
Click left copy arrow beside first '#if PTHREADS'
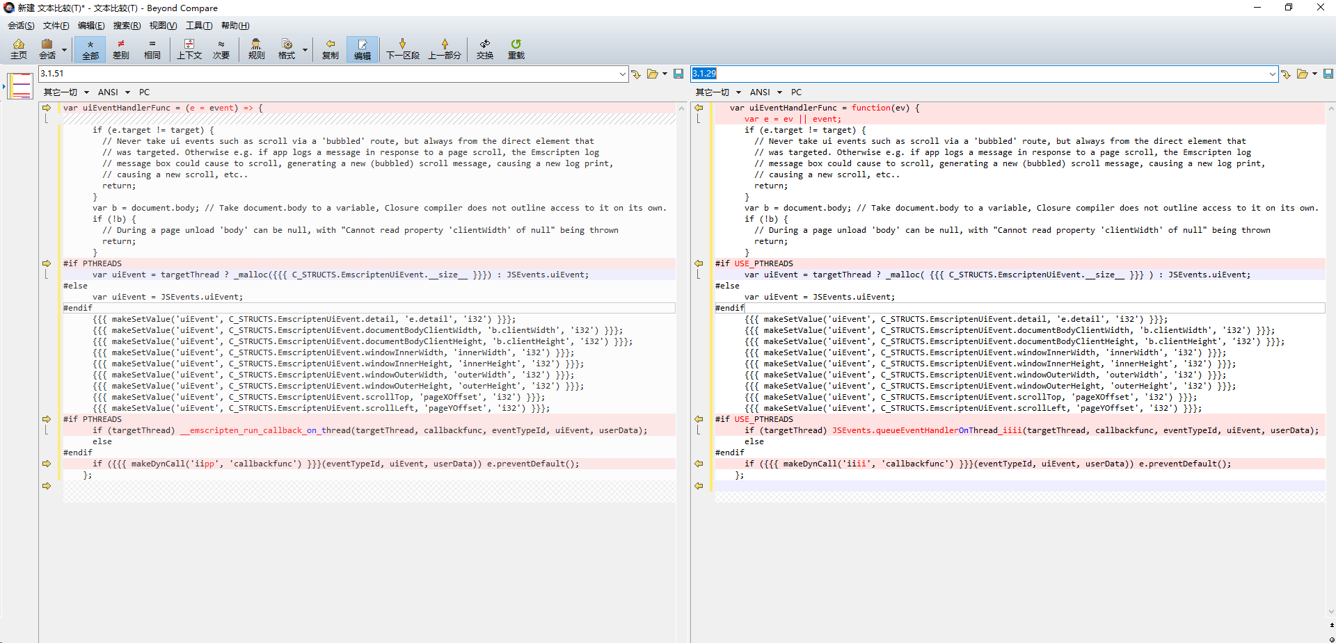click(x=47, y=263)
